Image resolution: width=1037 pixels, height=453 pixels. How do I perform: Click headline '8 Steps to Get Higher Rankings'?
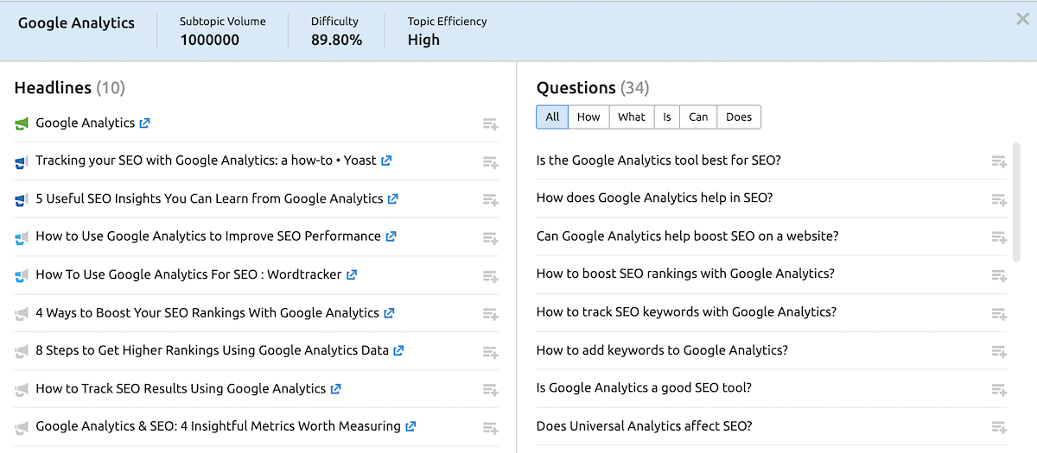(213, 350)
